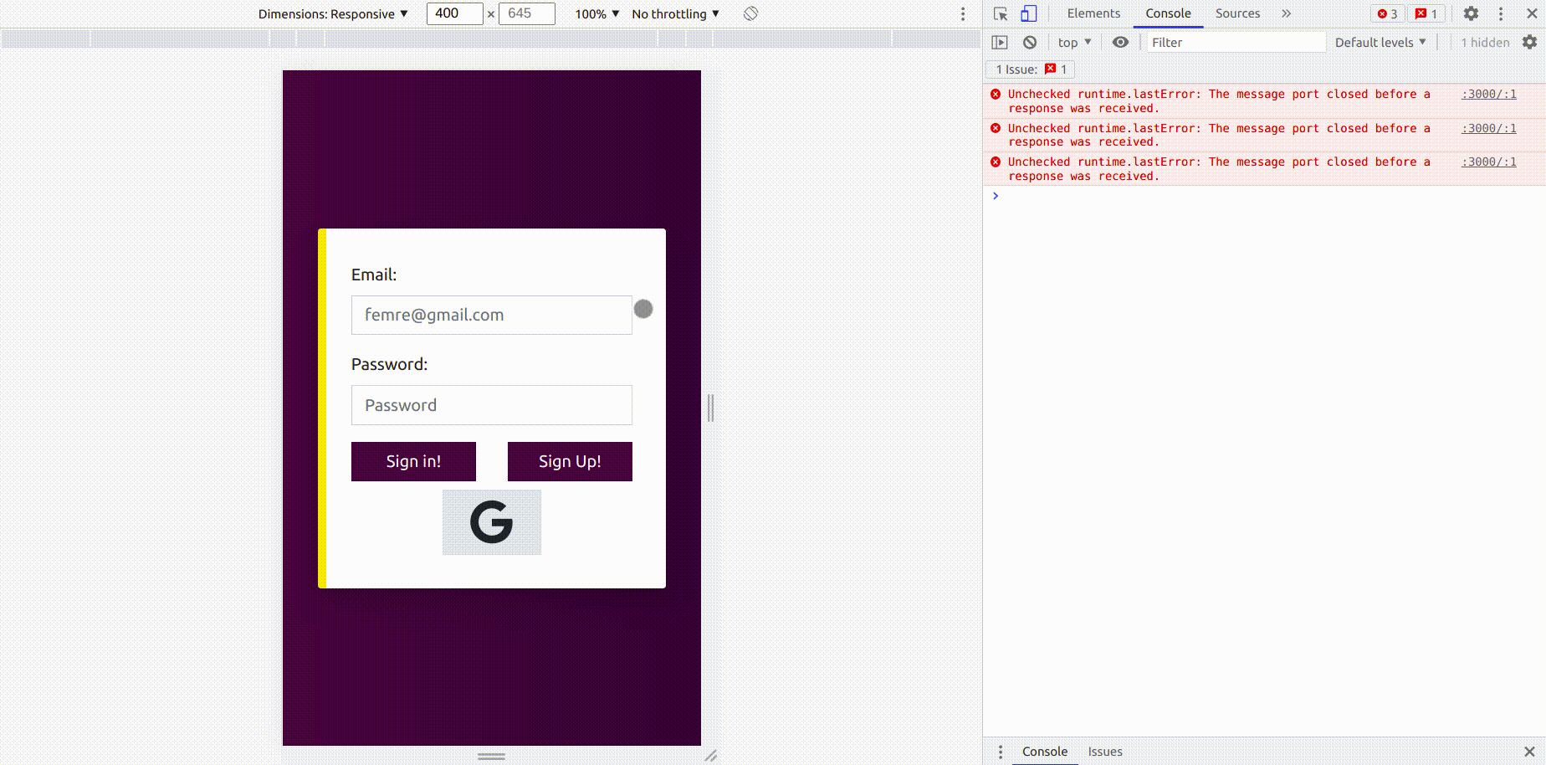Click the bottom viewport resize handle
The height and width of the screenshot is (765, 1546).
click(x=491, y=756)
